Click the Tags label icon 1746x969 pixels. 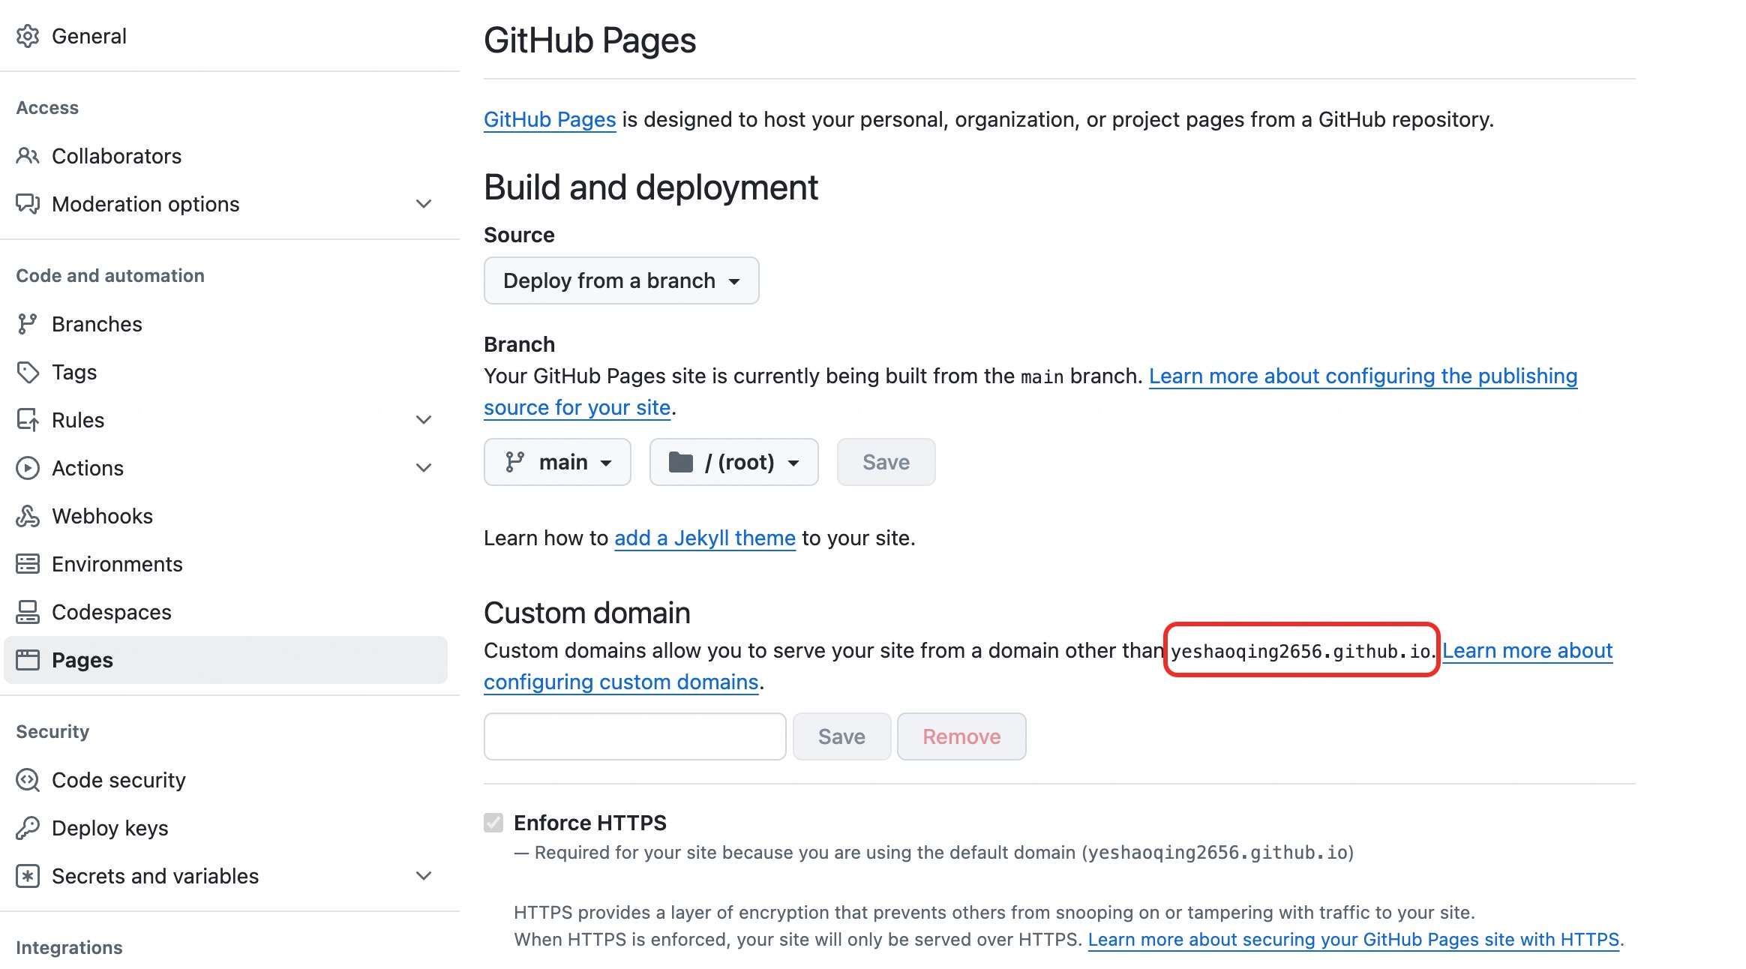[28, 372]
